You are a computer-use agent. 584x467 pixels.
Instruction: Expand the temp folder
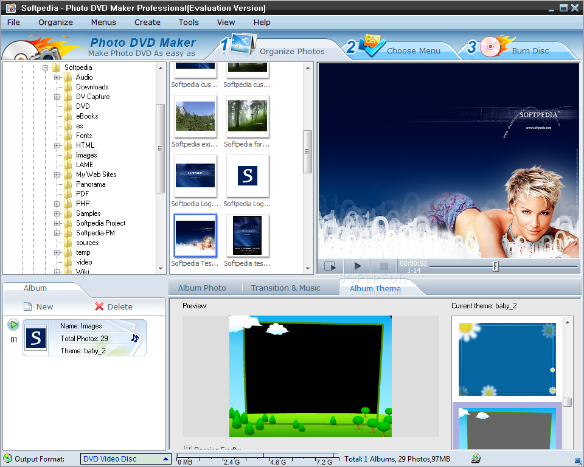[x=57, y=252]
